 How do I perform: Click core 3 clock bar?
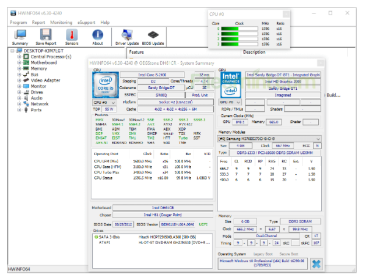pyautogui.click(x=240, y=44)
